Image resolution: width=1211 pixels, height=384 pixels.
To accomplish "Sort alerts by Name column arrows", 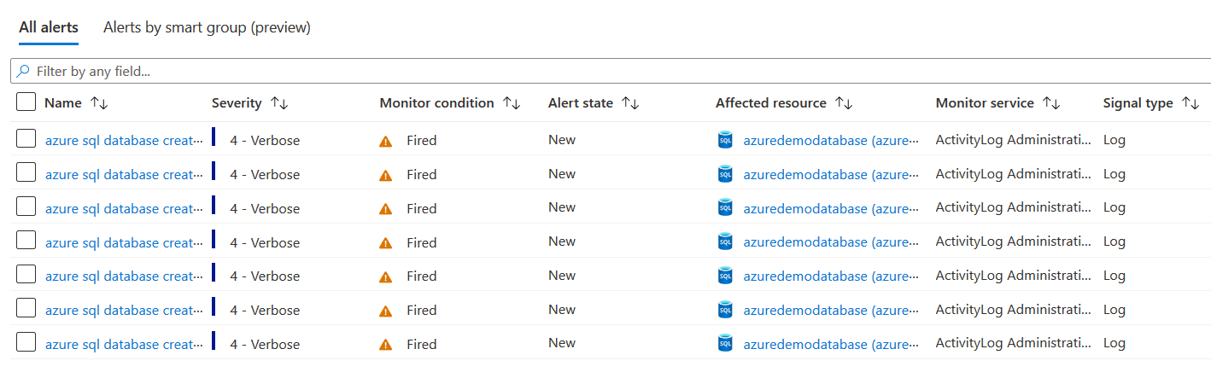I will pos(99,103).
